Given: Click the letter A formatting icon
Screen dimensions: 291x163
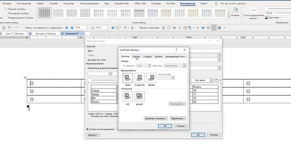Looking at the screenshot, I should click(132, 28).
